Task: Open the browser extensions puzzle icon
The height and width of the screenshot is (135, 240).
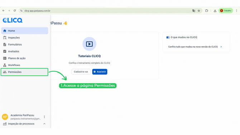Action: click(207, 10)
